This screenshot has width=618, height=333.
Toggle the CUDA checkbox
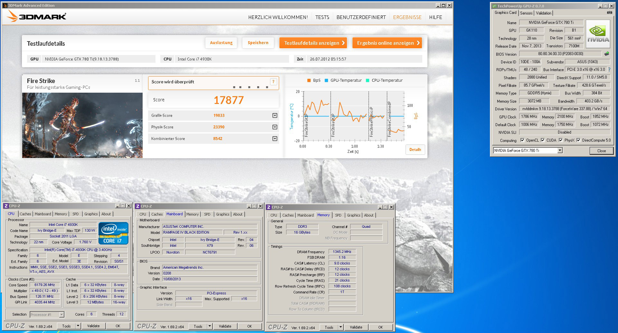point(543,140)
